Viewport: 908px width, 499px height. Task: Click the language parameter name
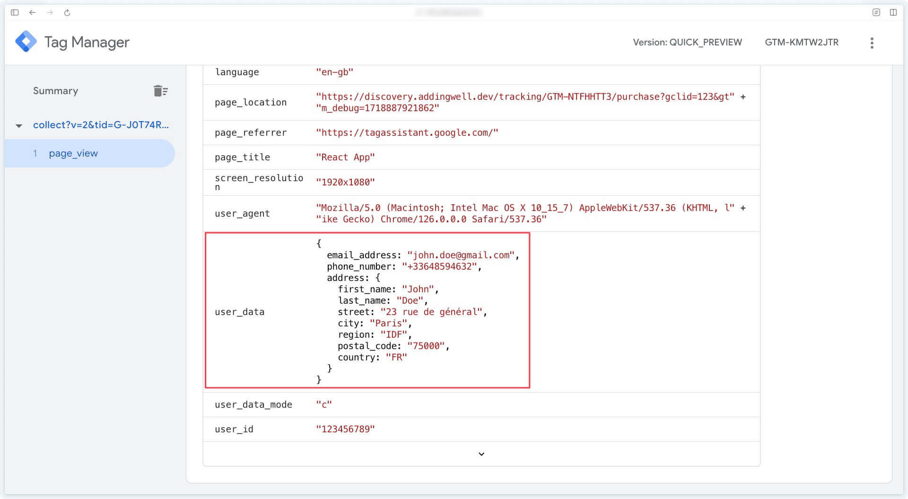237,72
